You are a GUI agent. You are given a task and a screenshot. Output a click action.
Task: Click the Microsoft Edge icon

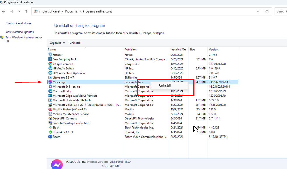pos(50,91)
